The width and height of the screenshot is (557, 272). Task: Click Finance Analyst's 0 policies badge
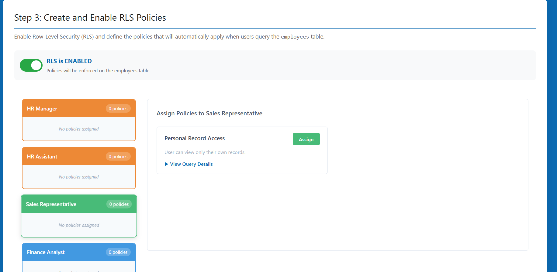coord(118,252)
